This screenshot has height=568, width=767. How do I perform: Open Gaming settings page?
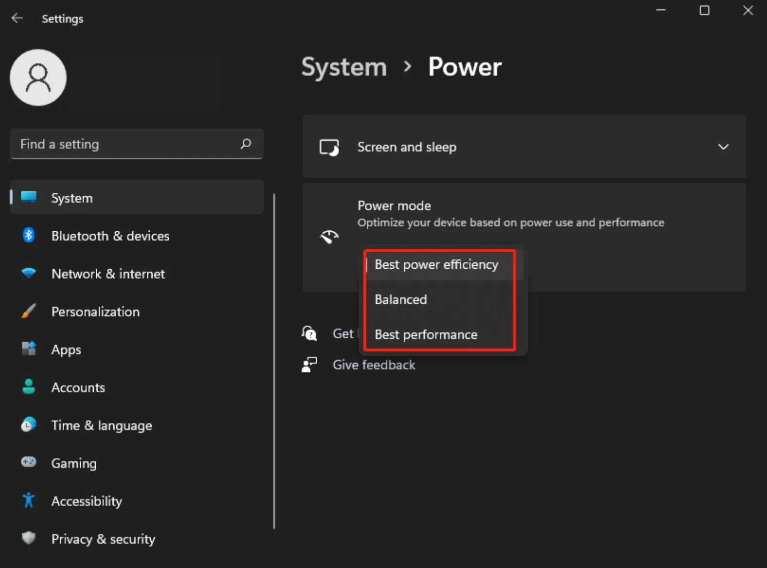(74, 464)
